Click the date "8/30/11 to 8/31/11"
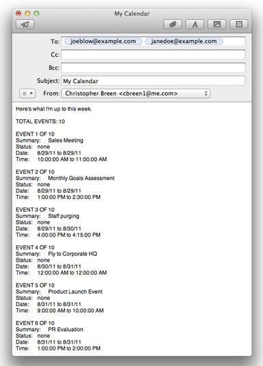The width and height of the screenshot is (263, 366). pyautogui.click(x=59, y=266)
